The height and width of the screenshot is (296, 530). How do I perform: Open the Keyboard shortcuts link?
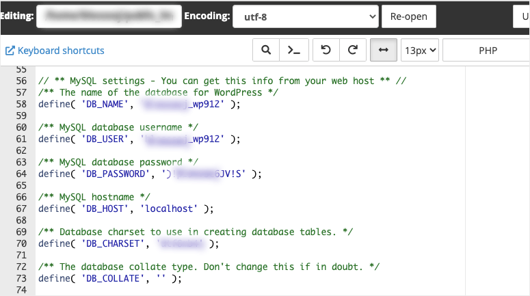click(x=61, y=51)
